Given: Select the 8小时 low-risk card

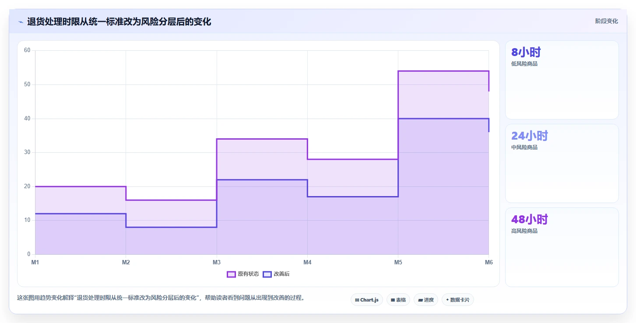Looking at the screenshot, I should pyautogui.click(x=562, y=80).
